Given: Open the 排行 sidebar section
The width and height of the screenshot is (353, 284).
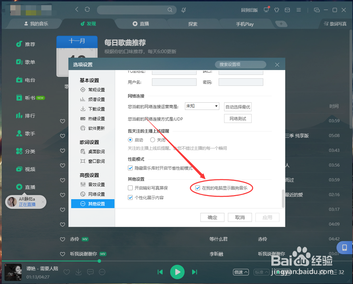Looking at the screenshot, I should [26, 116].
